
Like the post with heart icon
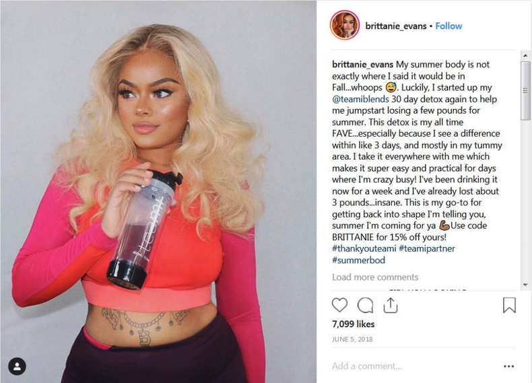[x=339, y=305]
